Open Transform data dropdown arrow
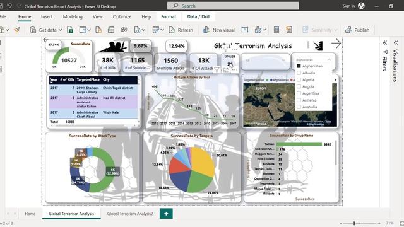Screen dimensions: 404x227 point(162,30)
